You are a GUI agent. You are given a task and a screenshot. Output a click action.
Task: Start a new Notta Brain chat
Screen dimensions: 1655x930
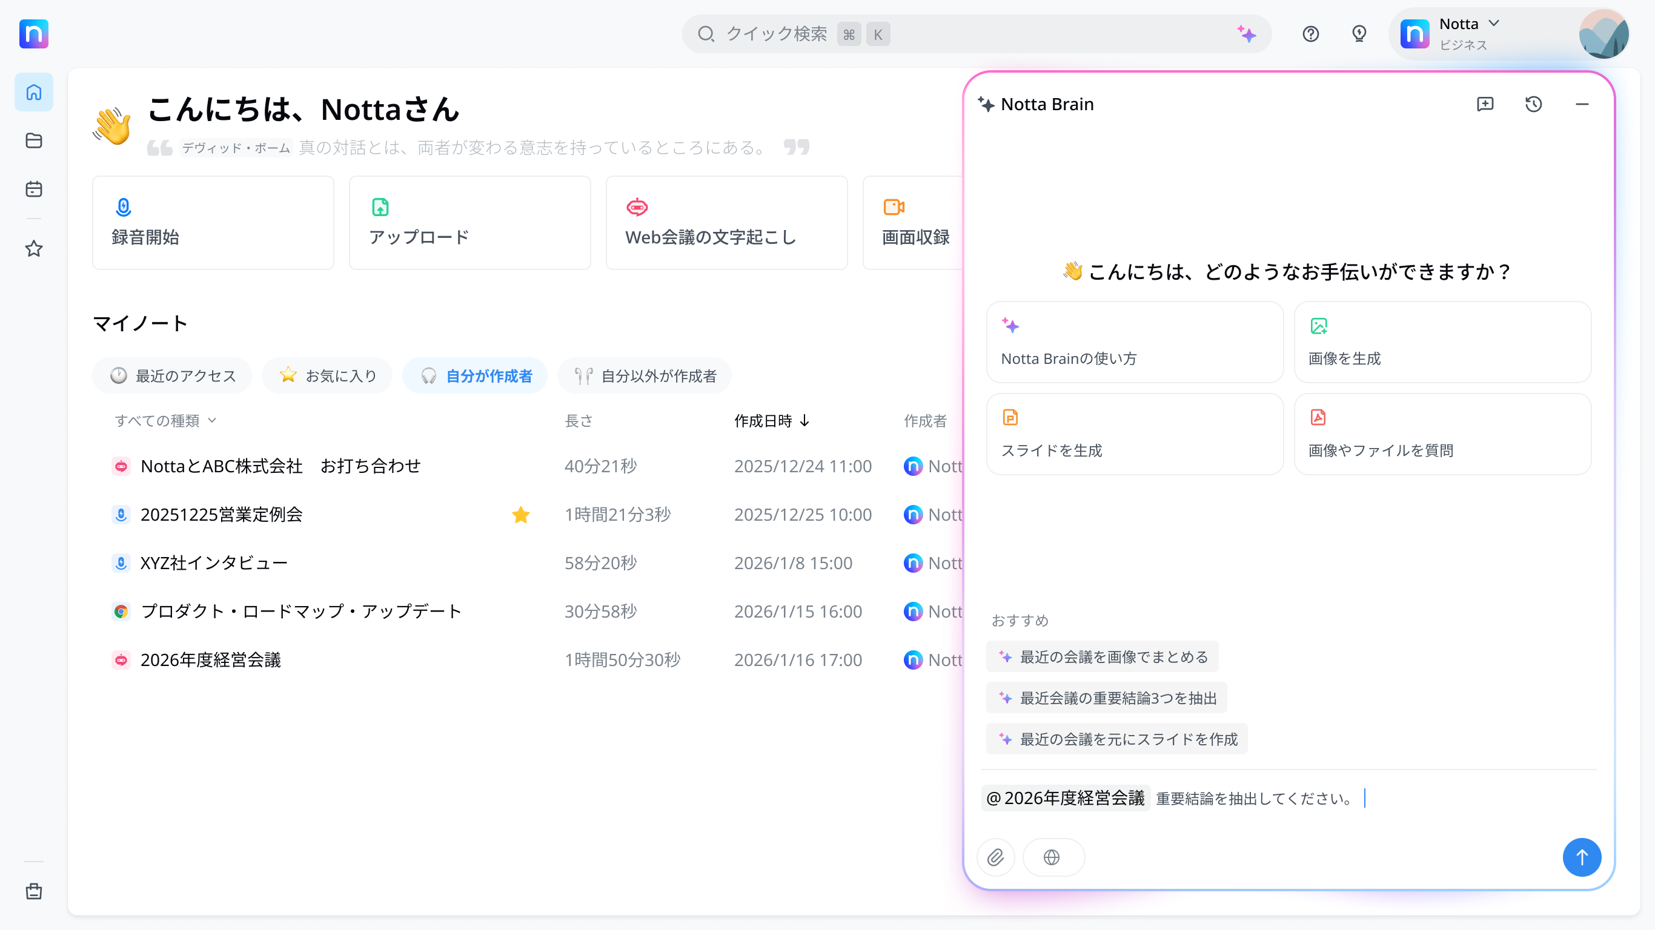tap(1485, 104)
